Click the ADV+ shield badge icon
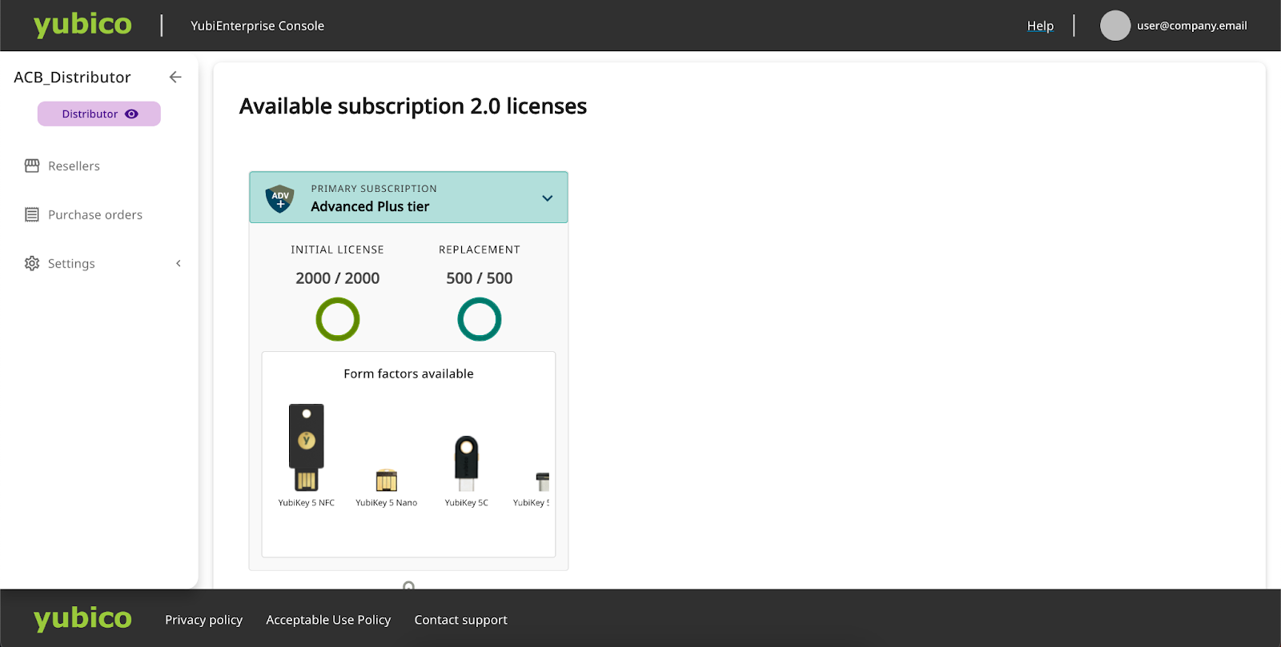The width and height of the screenshot is (1281, 647). click(280, 198)
